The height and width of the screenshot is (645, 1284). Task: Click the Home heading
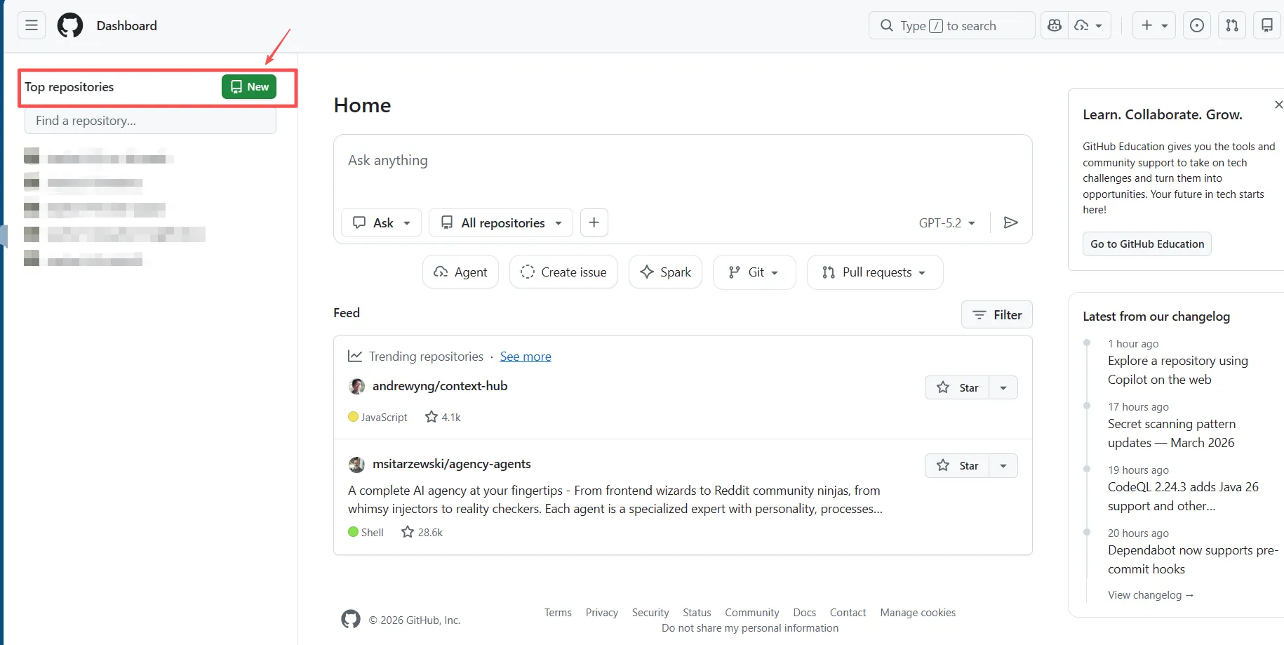tap(362, 105)
